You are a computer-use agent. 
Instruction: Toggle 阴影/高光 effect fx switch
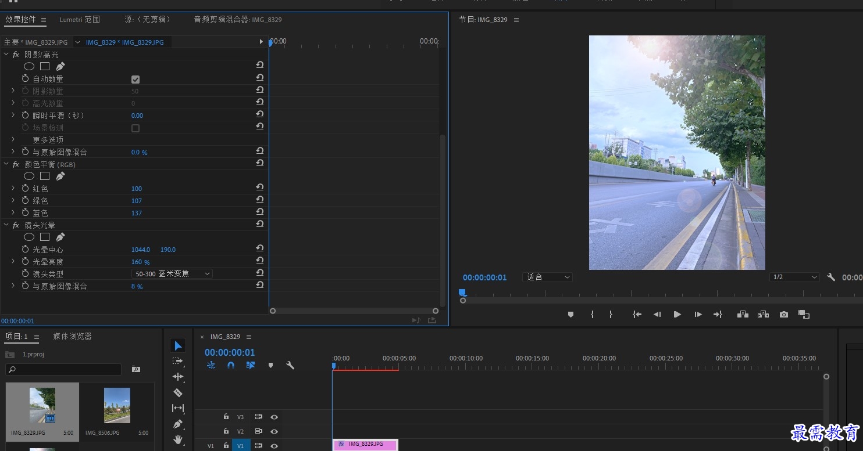coord(16,55)
